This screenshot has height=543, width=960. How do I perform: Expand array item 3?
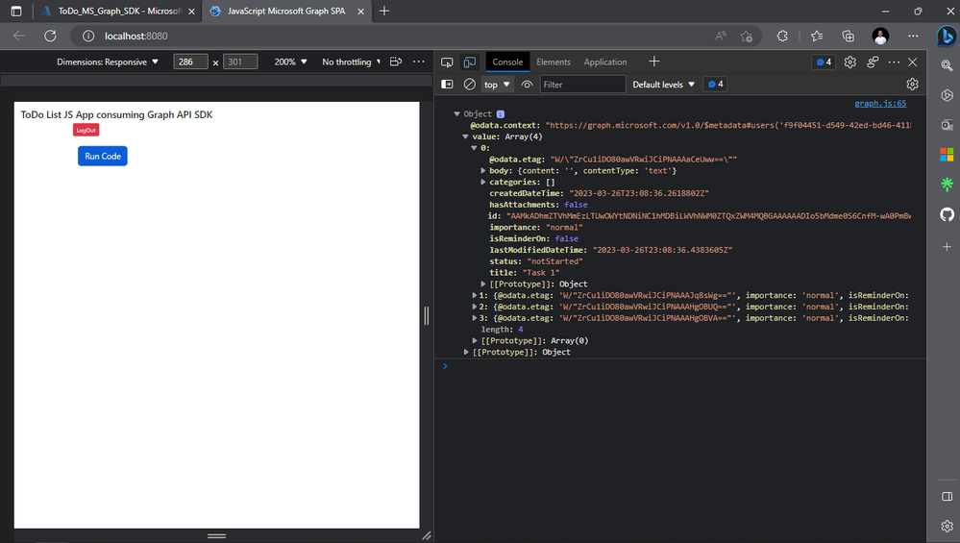pos(475,318)
